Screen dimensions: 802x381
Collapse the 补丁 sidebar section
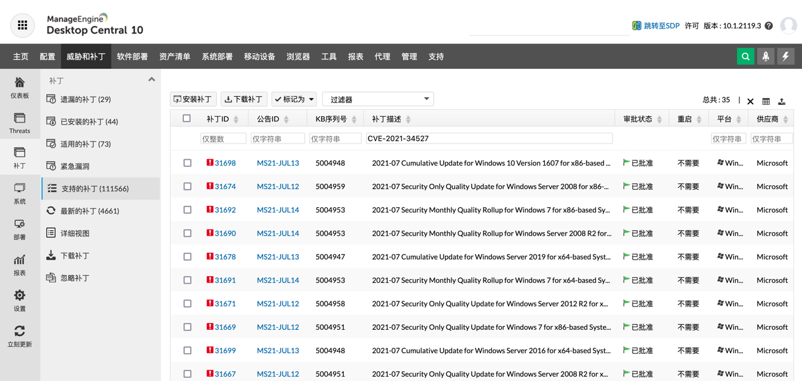[x=152, y=80]
